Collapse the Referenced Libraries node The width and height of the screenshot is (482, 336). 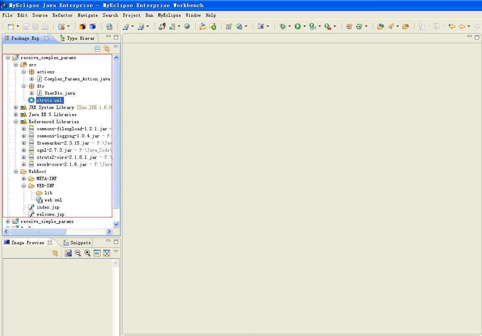[x=15, y=122]
